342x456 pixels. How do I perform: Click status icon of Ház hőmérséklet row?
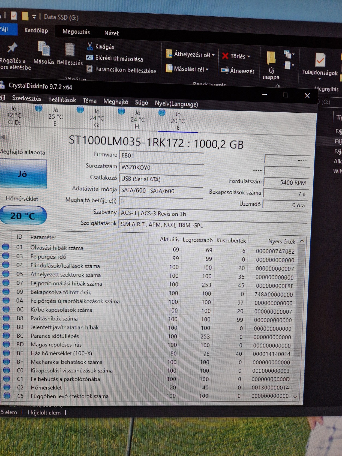click(x=7, y=353)
